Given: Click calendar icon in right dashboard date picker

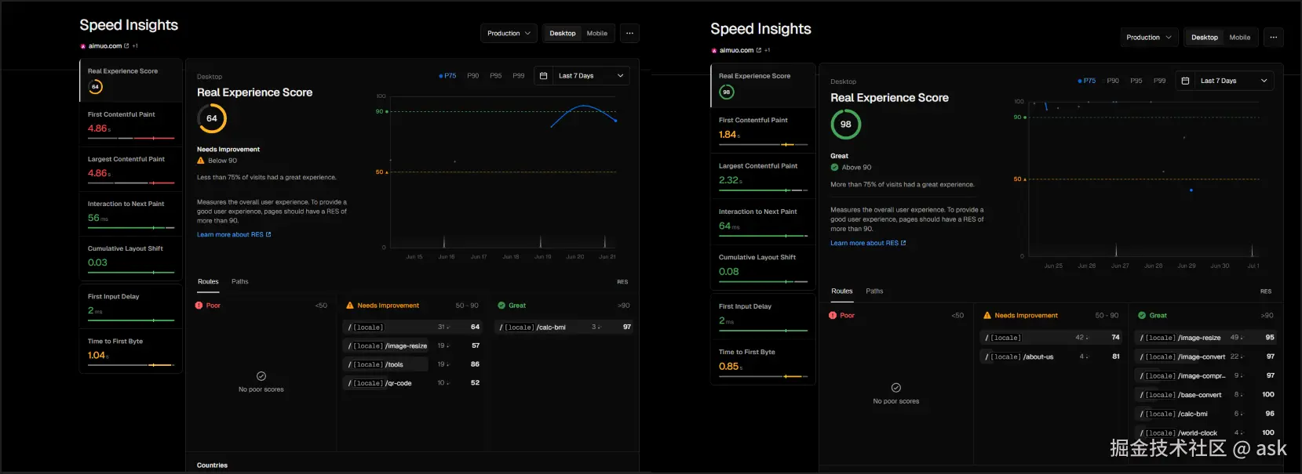Looking at the screenshot, I should 1185,81.
